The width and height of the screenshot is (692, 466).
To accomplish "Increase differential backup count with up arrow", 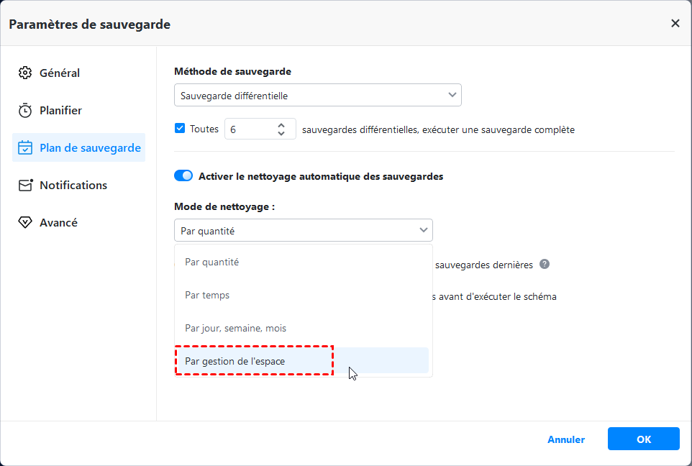I will (281, 124).
